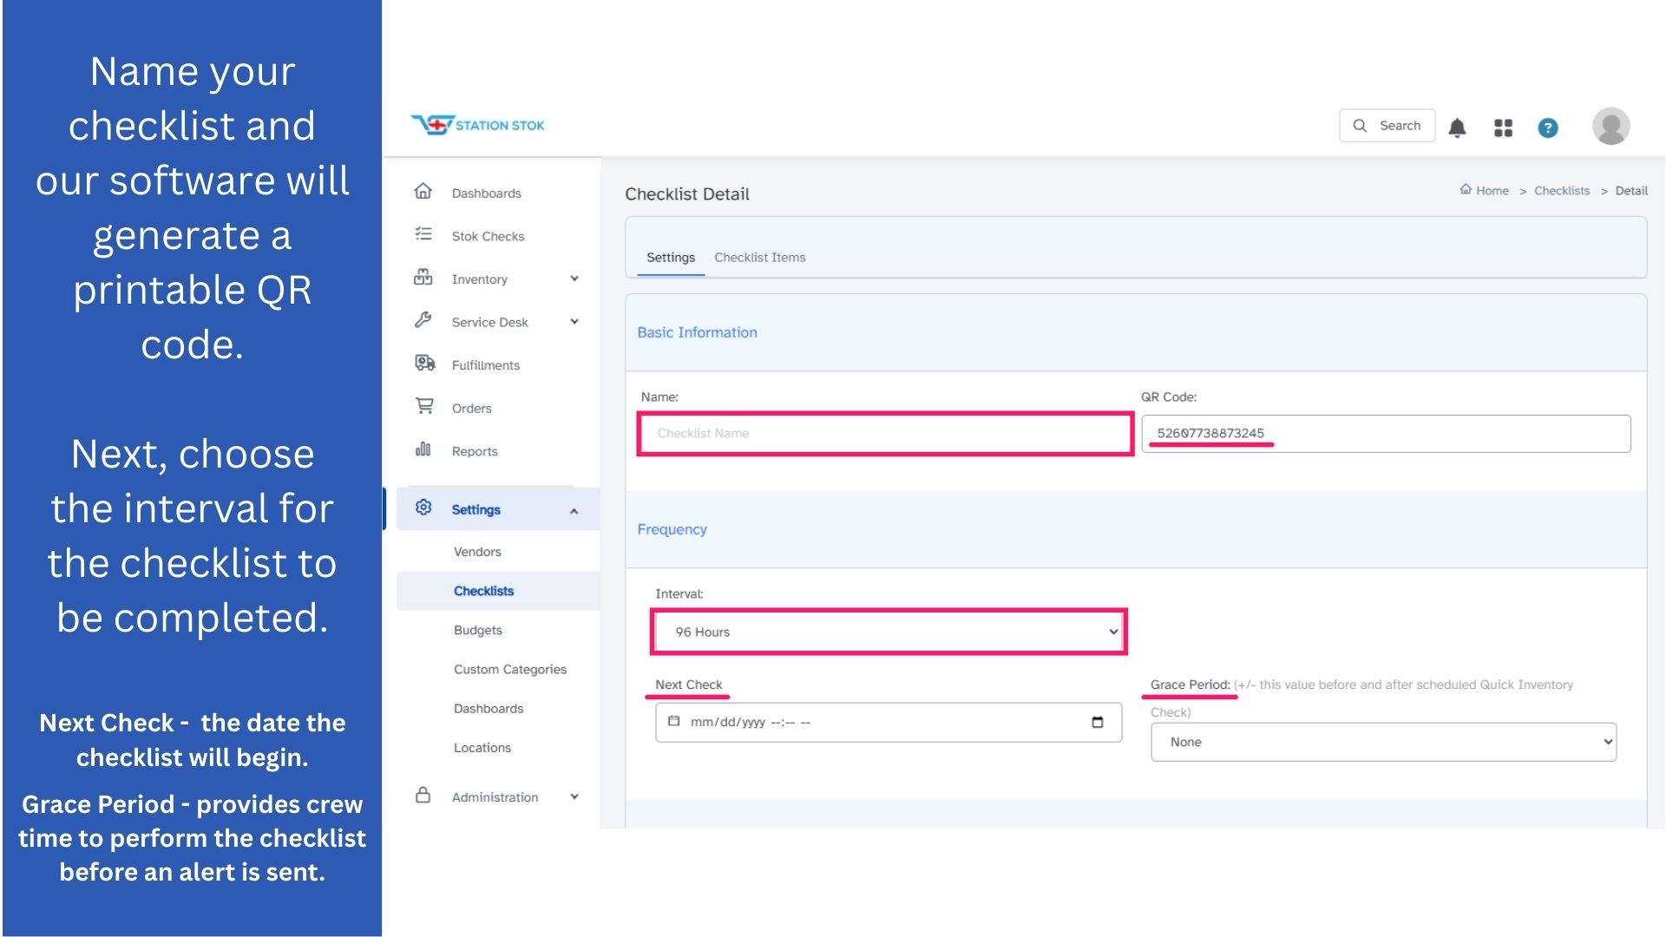
Task: Open the calendar picker in Next Check
Action: point(1097,722)
